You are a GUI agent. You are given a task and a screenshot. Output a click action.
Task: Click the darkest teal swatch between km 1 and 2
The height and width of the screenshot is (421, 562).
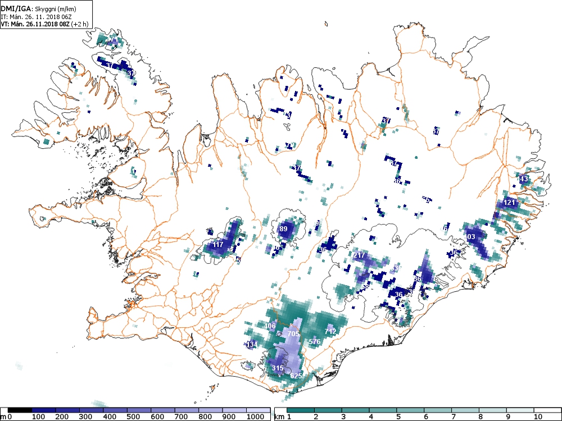[x=300, y=410]
